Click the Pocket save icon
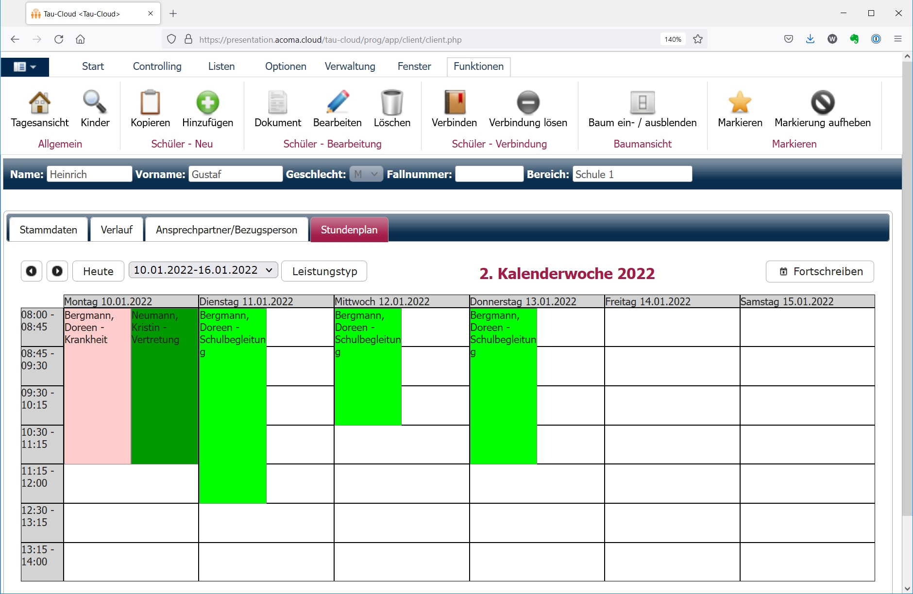 coord(789,39)
